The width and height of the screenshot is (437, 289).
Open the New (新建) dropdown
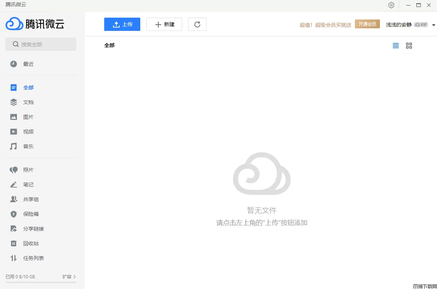(x=164, y=24)
